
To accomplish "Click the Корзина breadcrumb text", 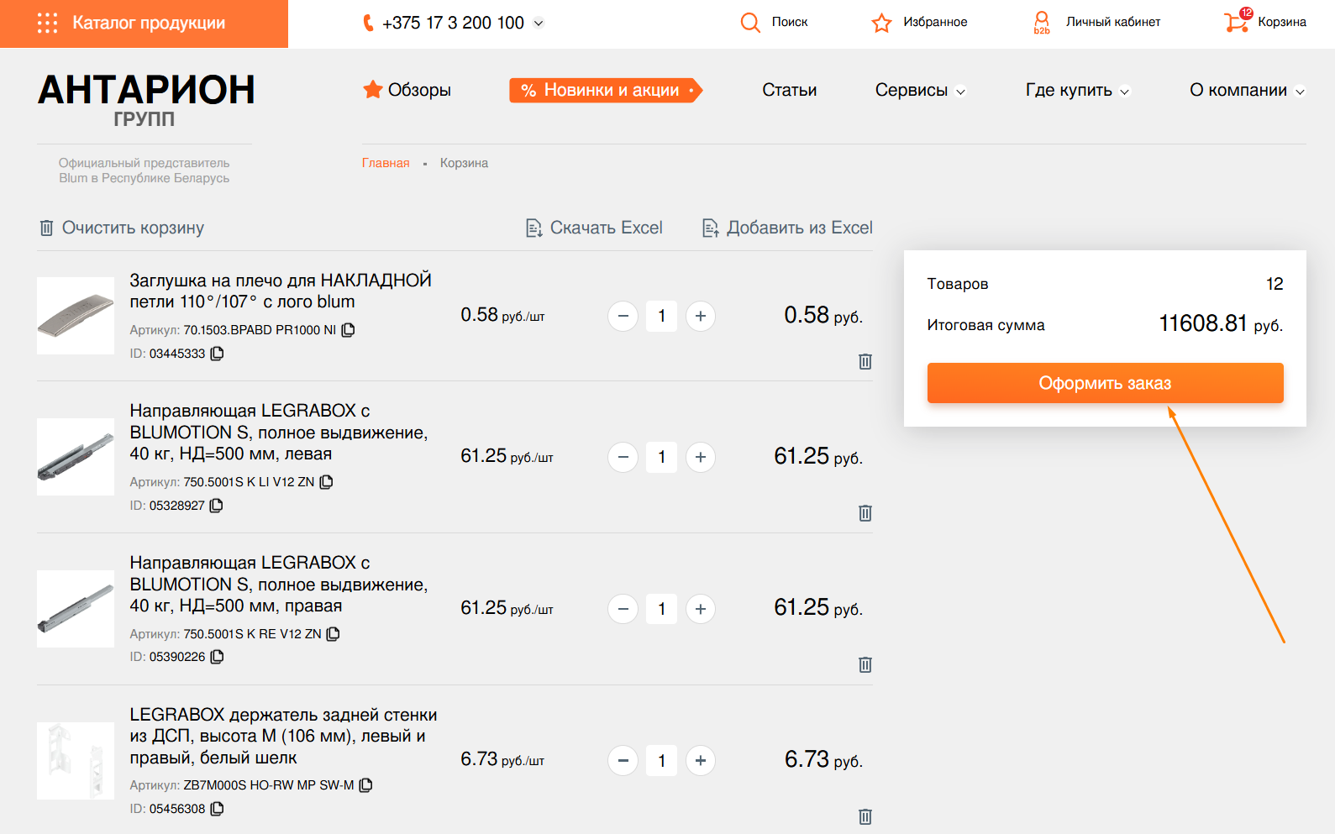I will [464, 163].
